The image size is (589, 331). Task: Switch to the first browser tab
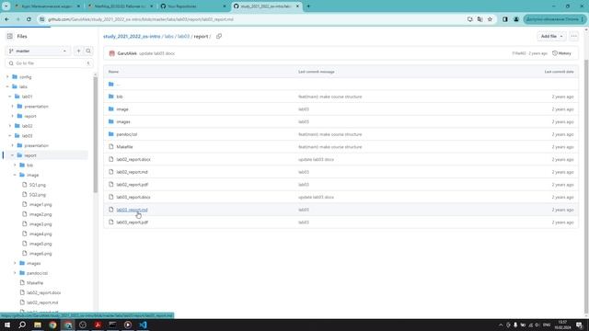click(48, 6)
